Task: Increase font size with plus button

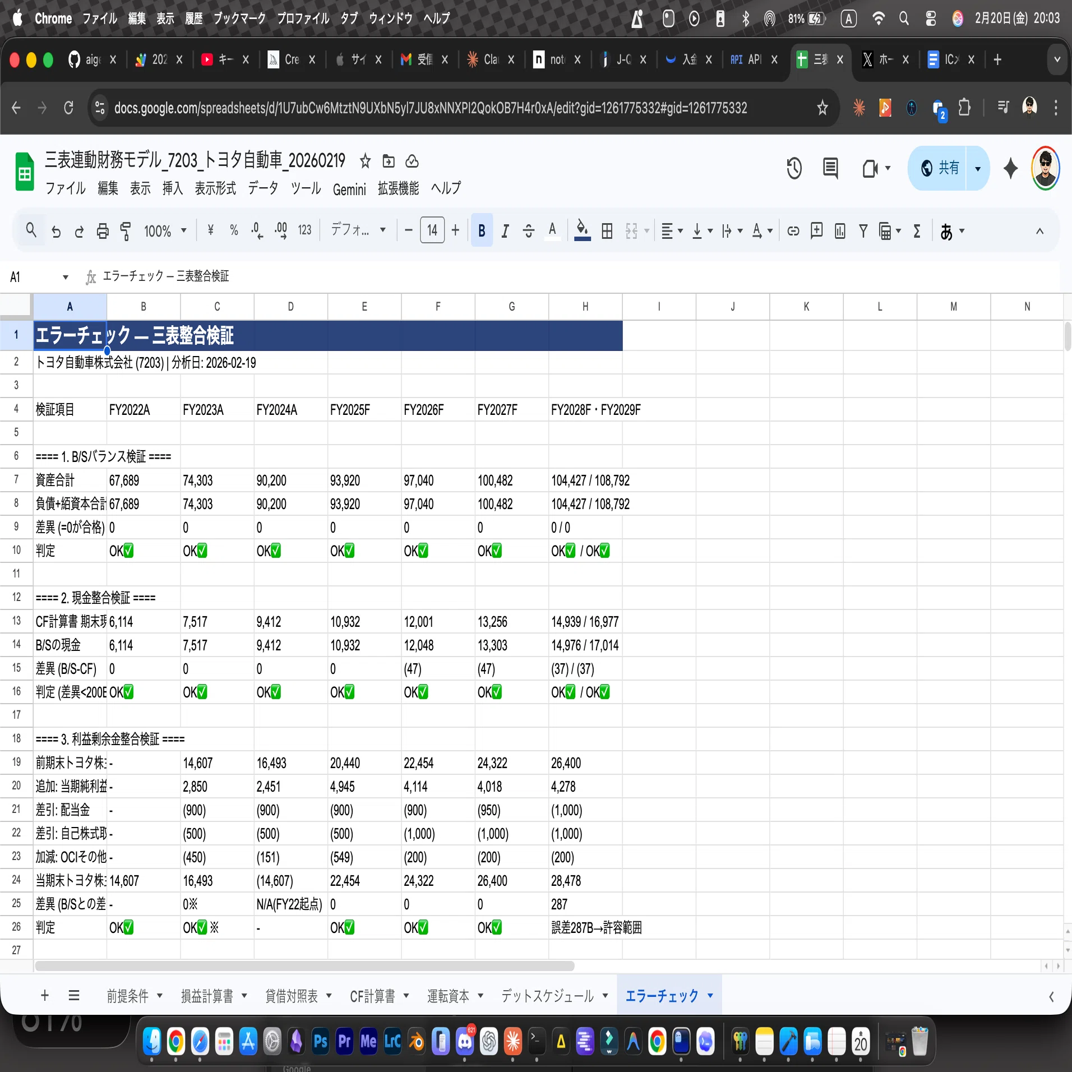Action: coord(455,230)
